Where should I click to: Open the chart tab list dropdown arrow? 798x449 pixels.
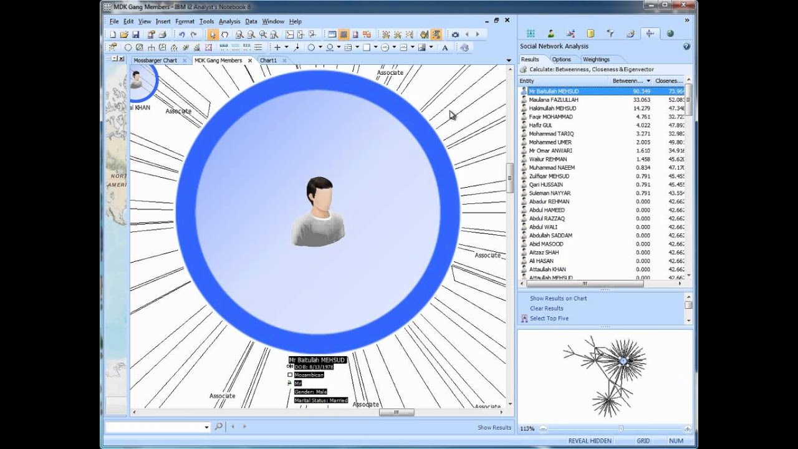pos(509,60)
